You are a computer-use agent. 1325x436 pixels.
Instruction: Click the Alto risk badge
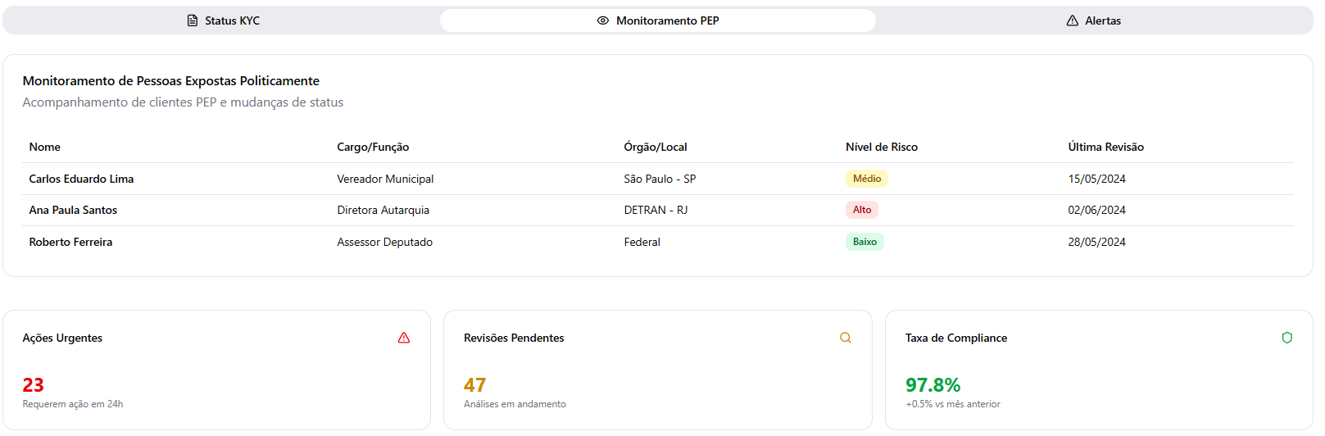(862, 210)
